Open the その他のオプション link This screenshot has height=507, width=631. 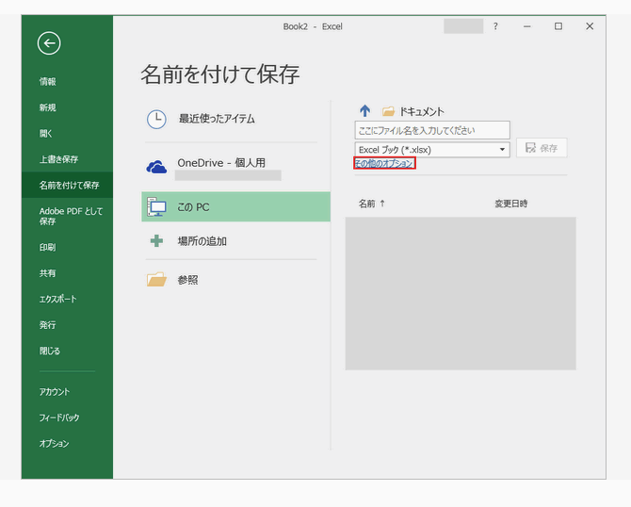tap(384, 163)
